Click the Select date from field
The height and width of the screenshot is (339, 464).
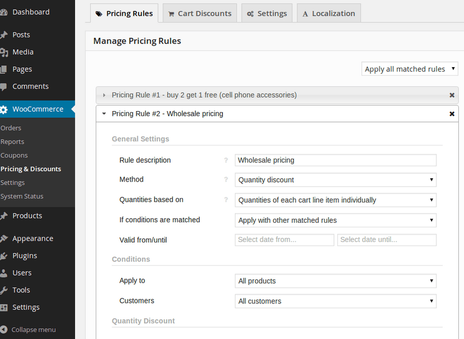click(284, 240)
